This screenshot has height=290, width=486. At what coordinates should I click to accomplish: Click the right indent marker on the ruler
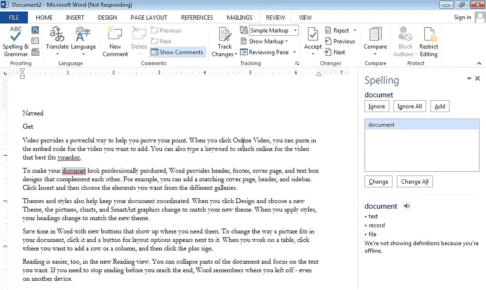pyautogui.click(x=318, y=74)
